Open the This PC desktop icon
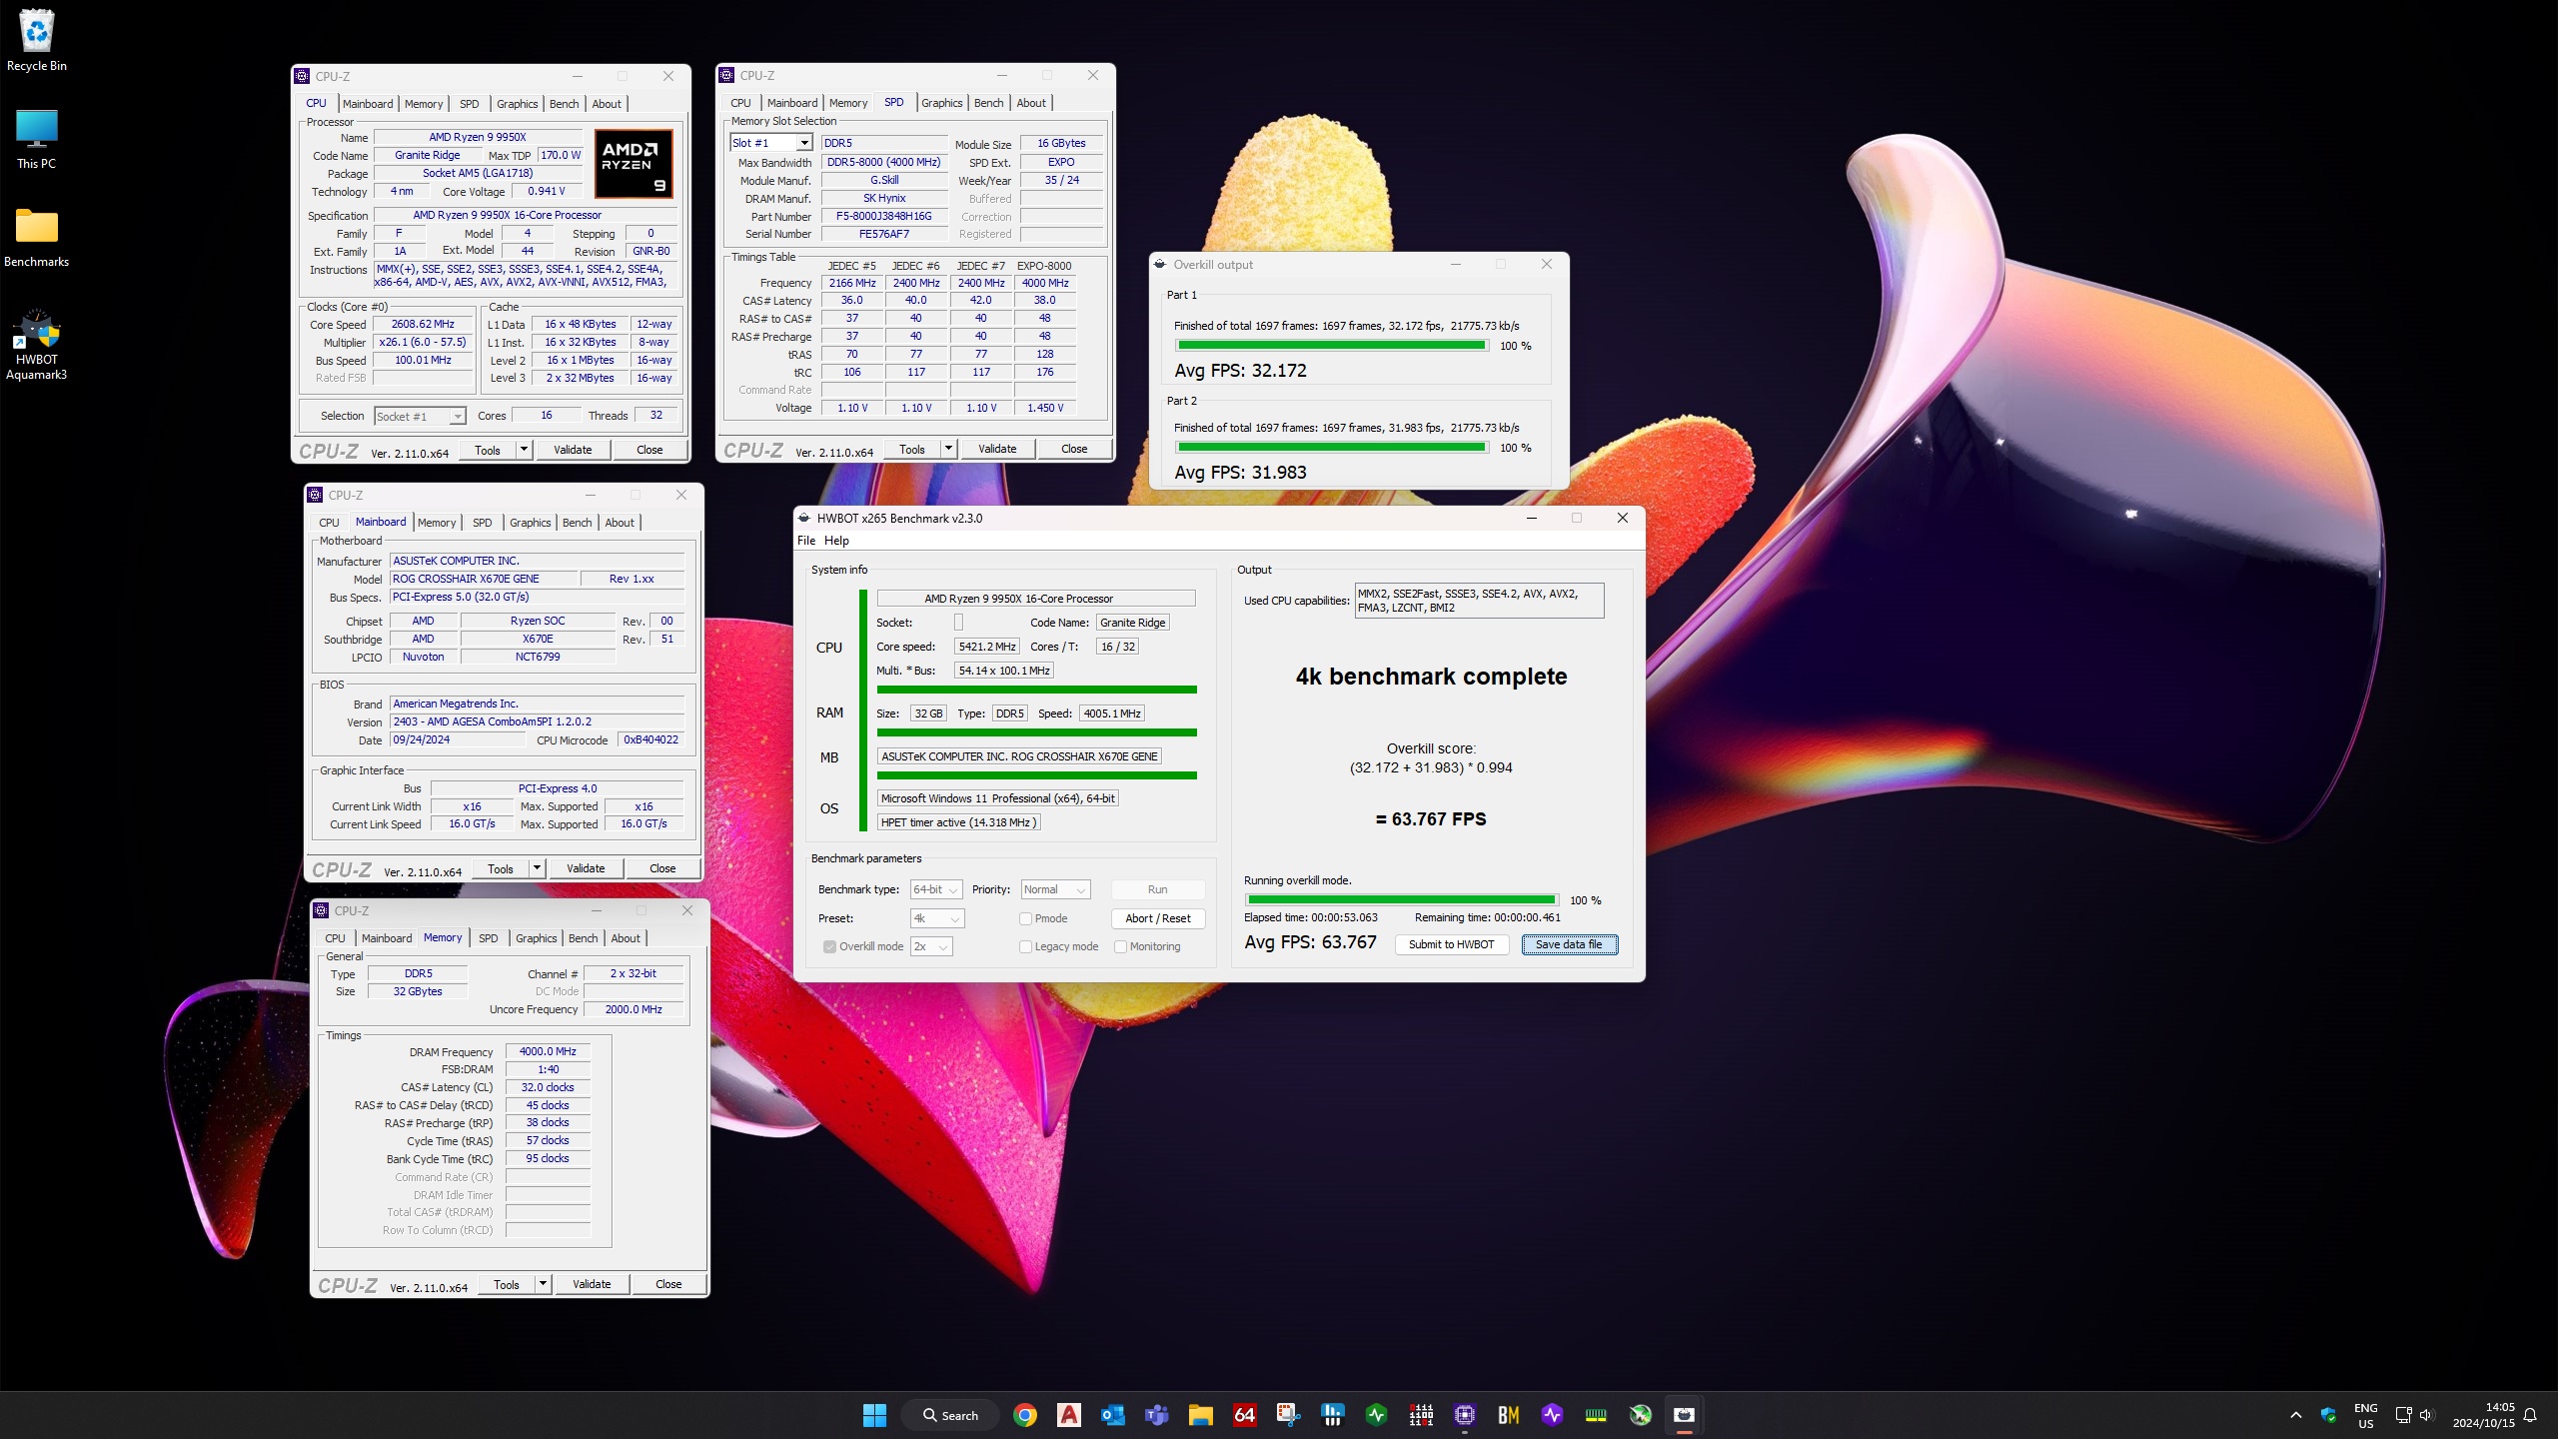 click(37, 138)
